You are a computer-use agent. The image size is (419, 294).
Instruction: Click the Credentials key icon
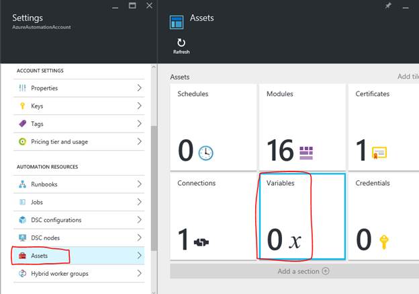(x=384, y=242)
